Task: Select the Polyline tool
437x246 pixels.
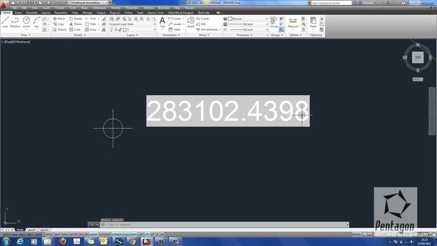Action: pyautogui.click(x=15, y=22)
